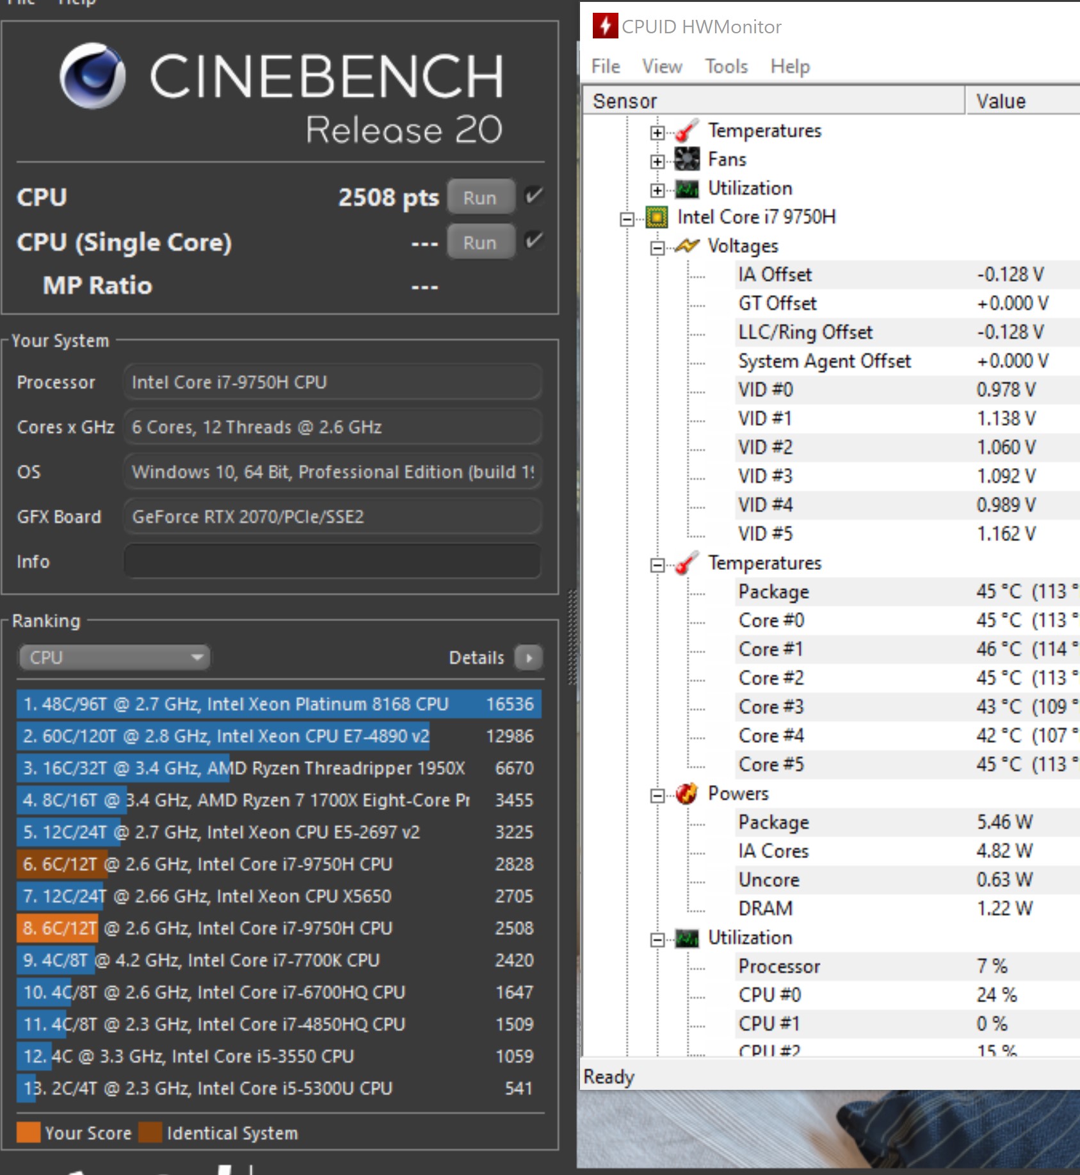Select ranking row Xeon X5650
This screenshot has height=1175, width=1080.
point(279,896)
